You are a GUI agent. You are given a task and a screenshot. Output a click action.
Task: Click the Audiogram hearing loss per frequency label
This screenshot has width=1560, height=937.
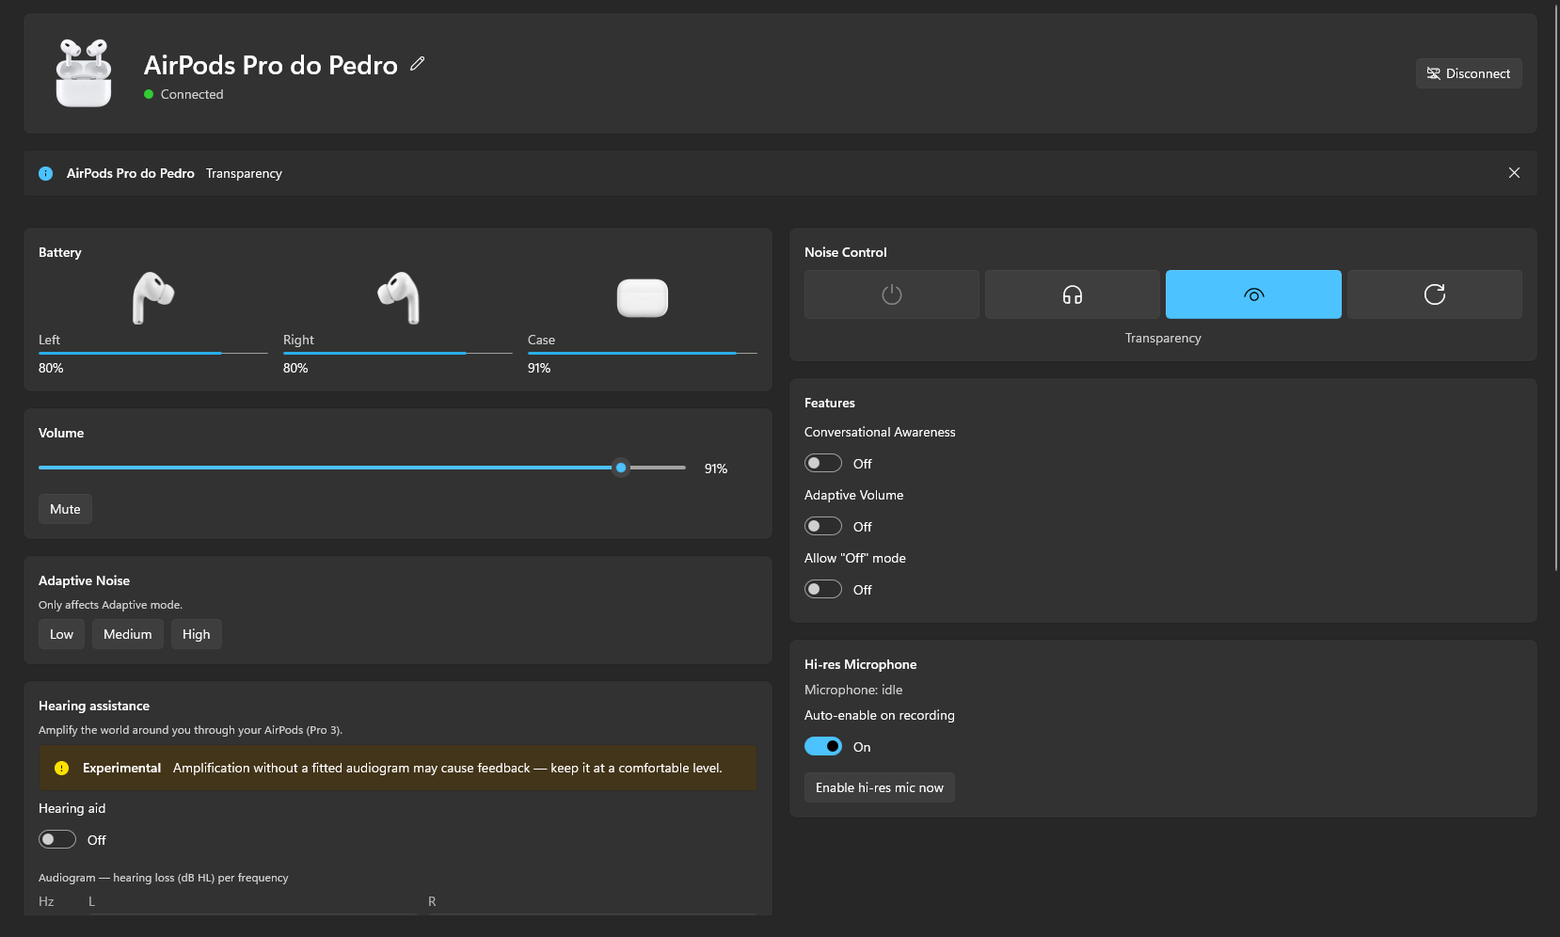coord(164,878)
